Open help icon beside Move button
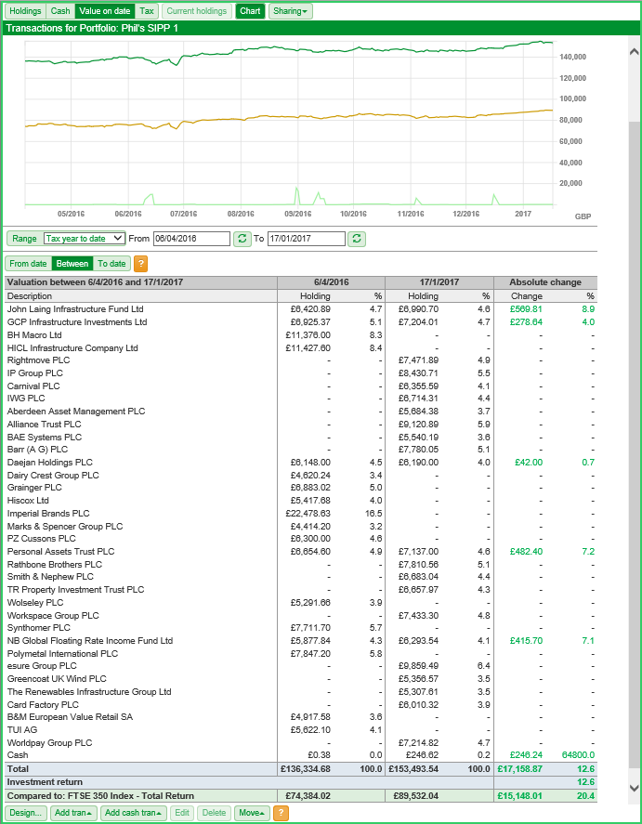Viewport: 642px width, 824px height. point(282,813)
